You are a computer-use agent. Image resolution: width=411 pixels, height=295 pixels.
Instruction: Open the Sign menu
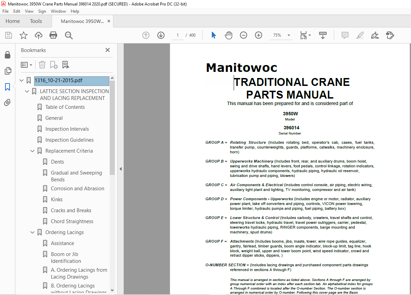coord(42,11)
